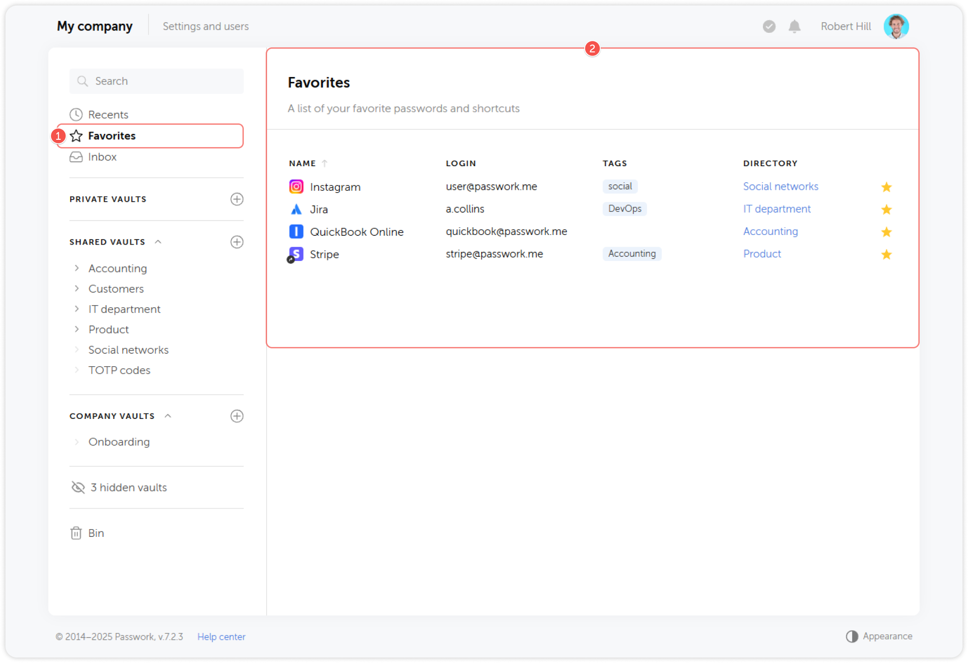Add a new company vault
Image resolution: width=968 pixels, height=663 pixels.
pos(237,416)
